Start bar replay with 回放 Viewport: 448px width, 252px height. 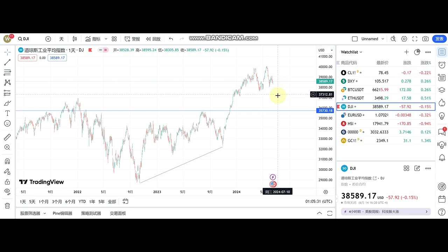click(153, 39)
